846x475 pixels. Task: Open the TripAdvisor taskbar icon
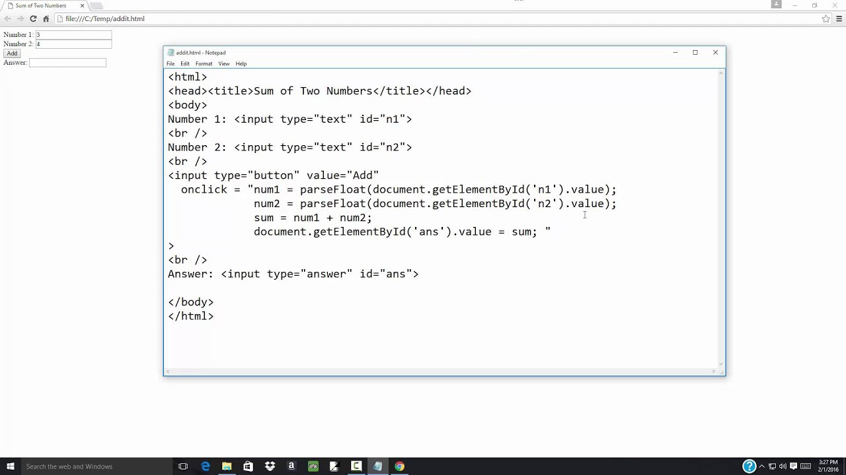pos(313,466)
